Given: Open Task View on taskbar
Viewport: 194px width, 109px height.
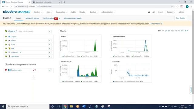Looking at the screenshot, I should coord(59,106).
